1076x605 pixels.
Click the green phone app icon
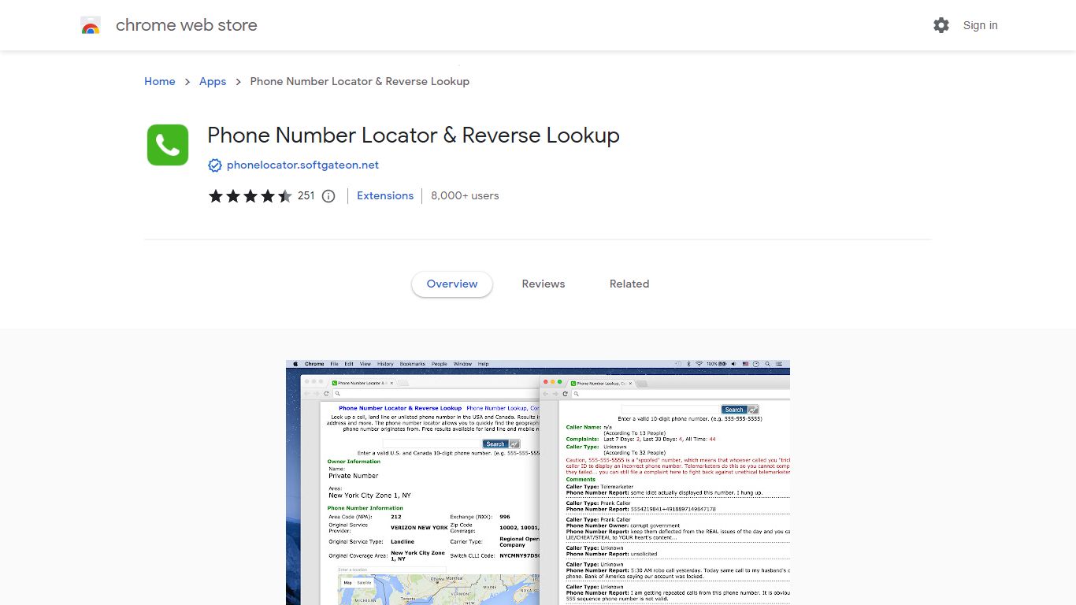tap(168, 145)
